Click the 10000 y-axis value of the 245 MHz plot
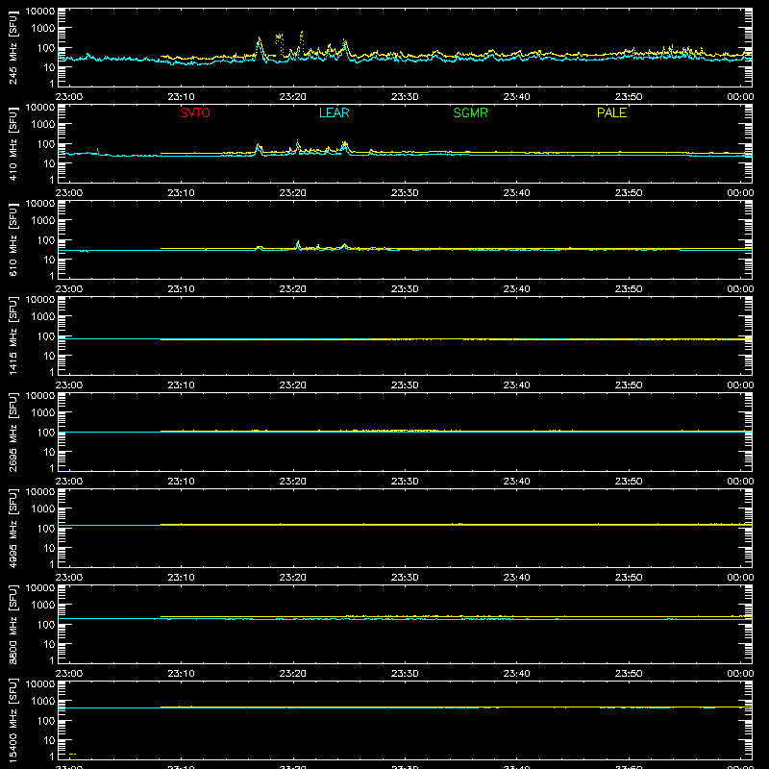Viewport: 769px width, 769px height. point(40,12)
